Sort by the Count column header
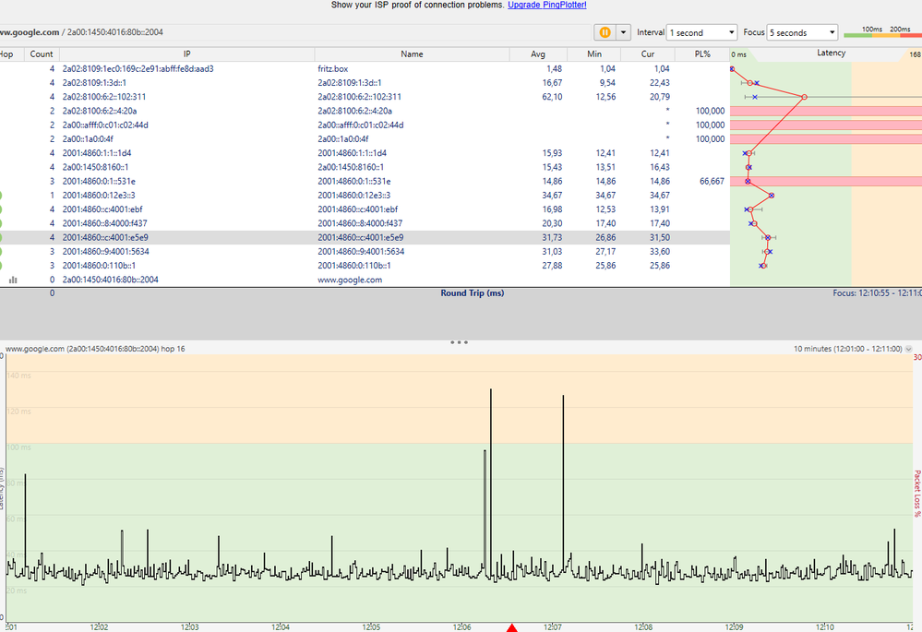Image resolution: width=922 pixels, height=632 pixels. [42, 54]
